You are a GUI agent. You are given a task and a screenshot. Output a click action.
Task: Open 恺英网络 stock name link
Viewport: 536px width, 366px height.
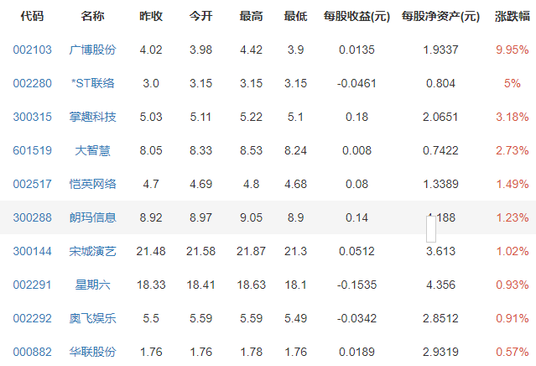click(x=92, y=184)
